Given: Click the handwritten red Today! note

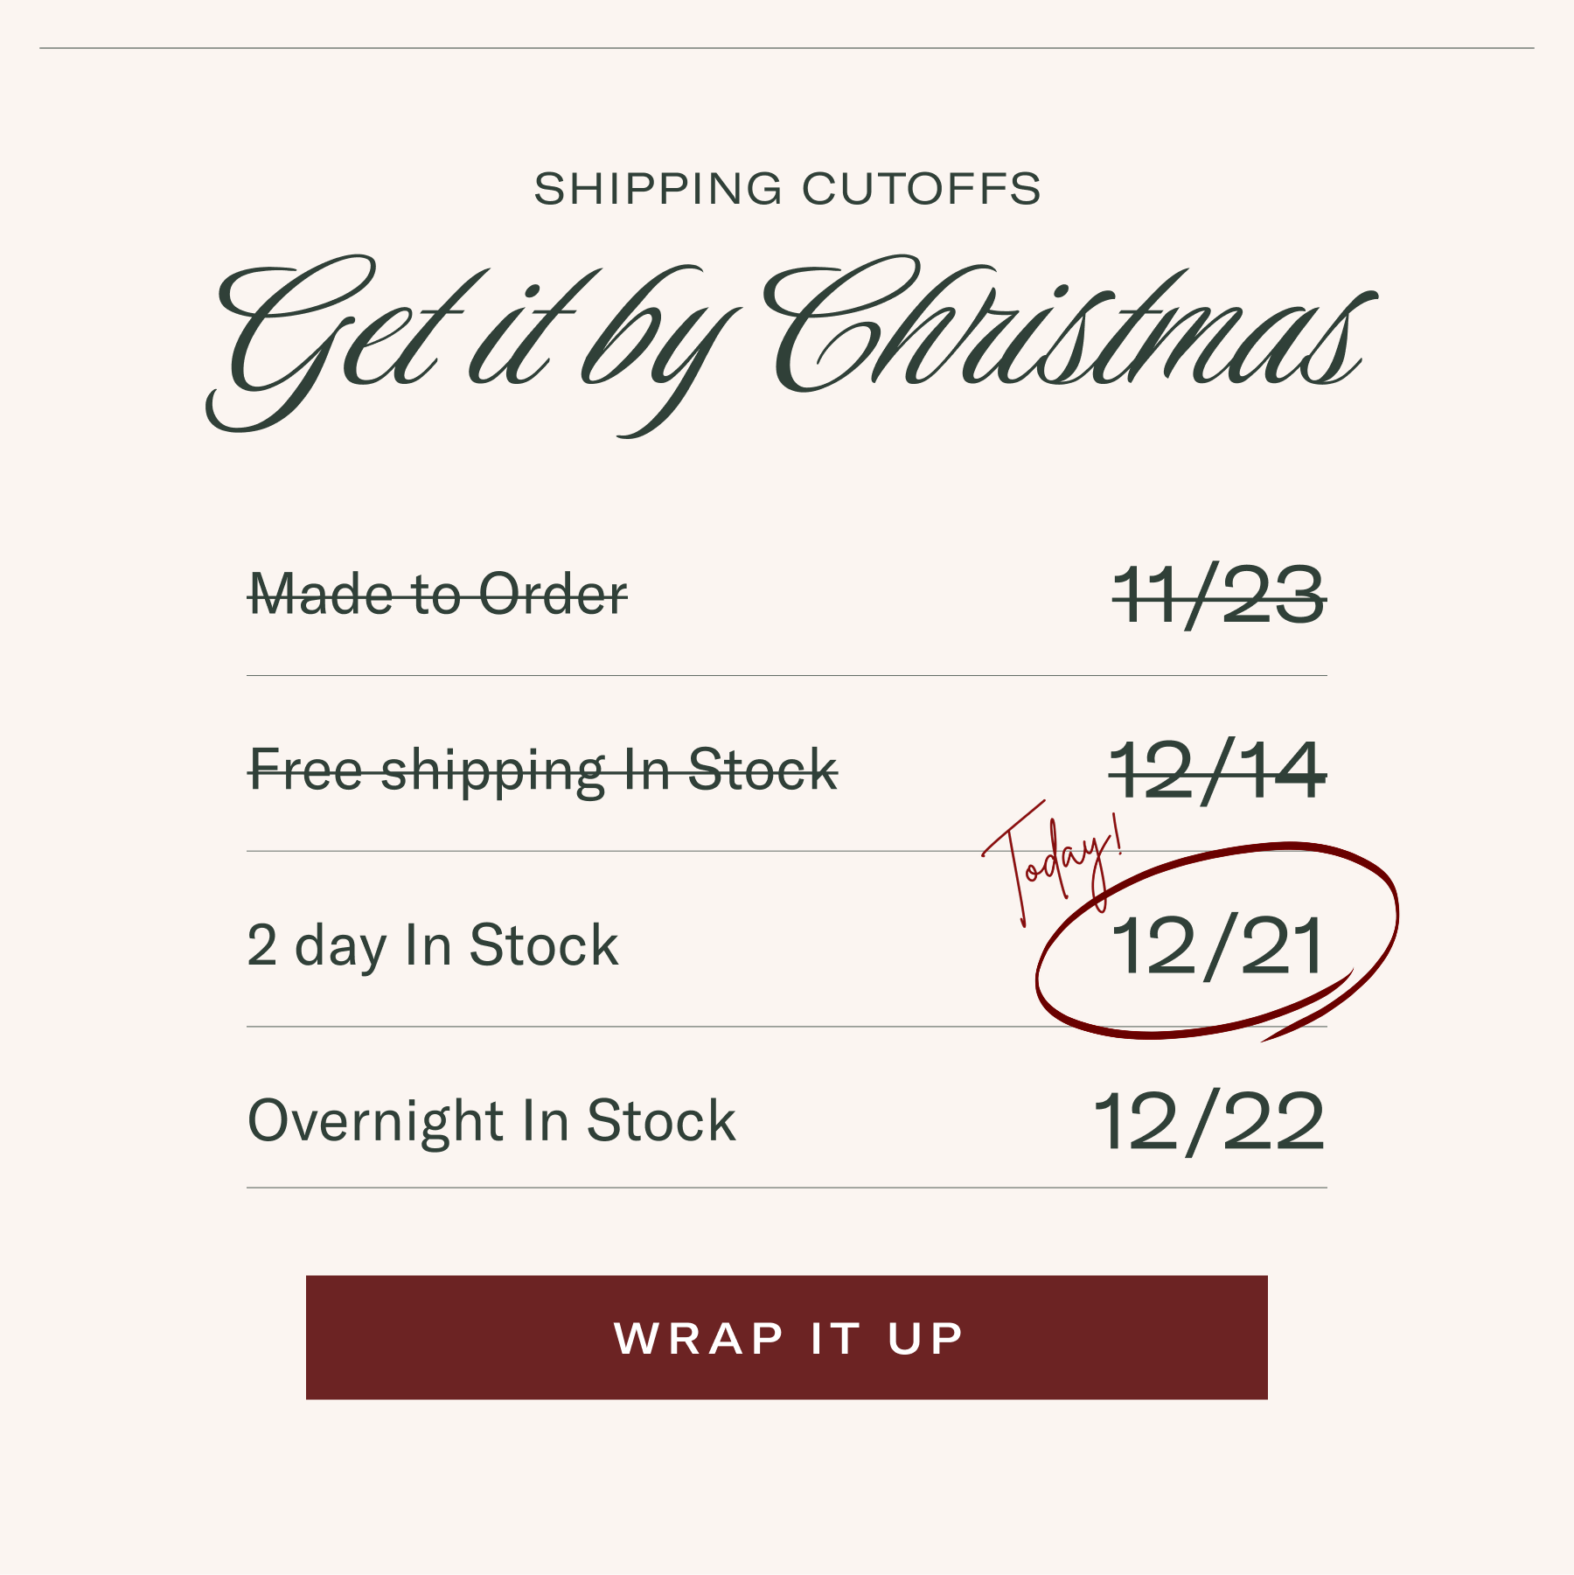Looking at the screenshot, I should pos(1054,861).
